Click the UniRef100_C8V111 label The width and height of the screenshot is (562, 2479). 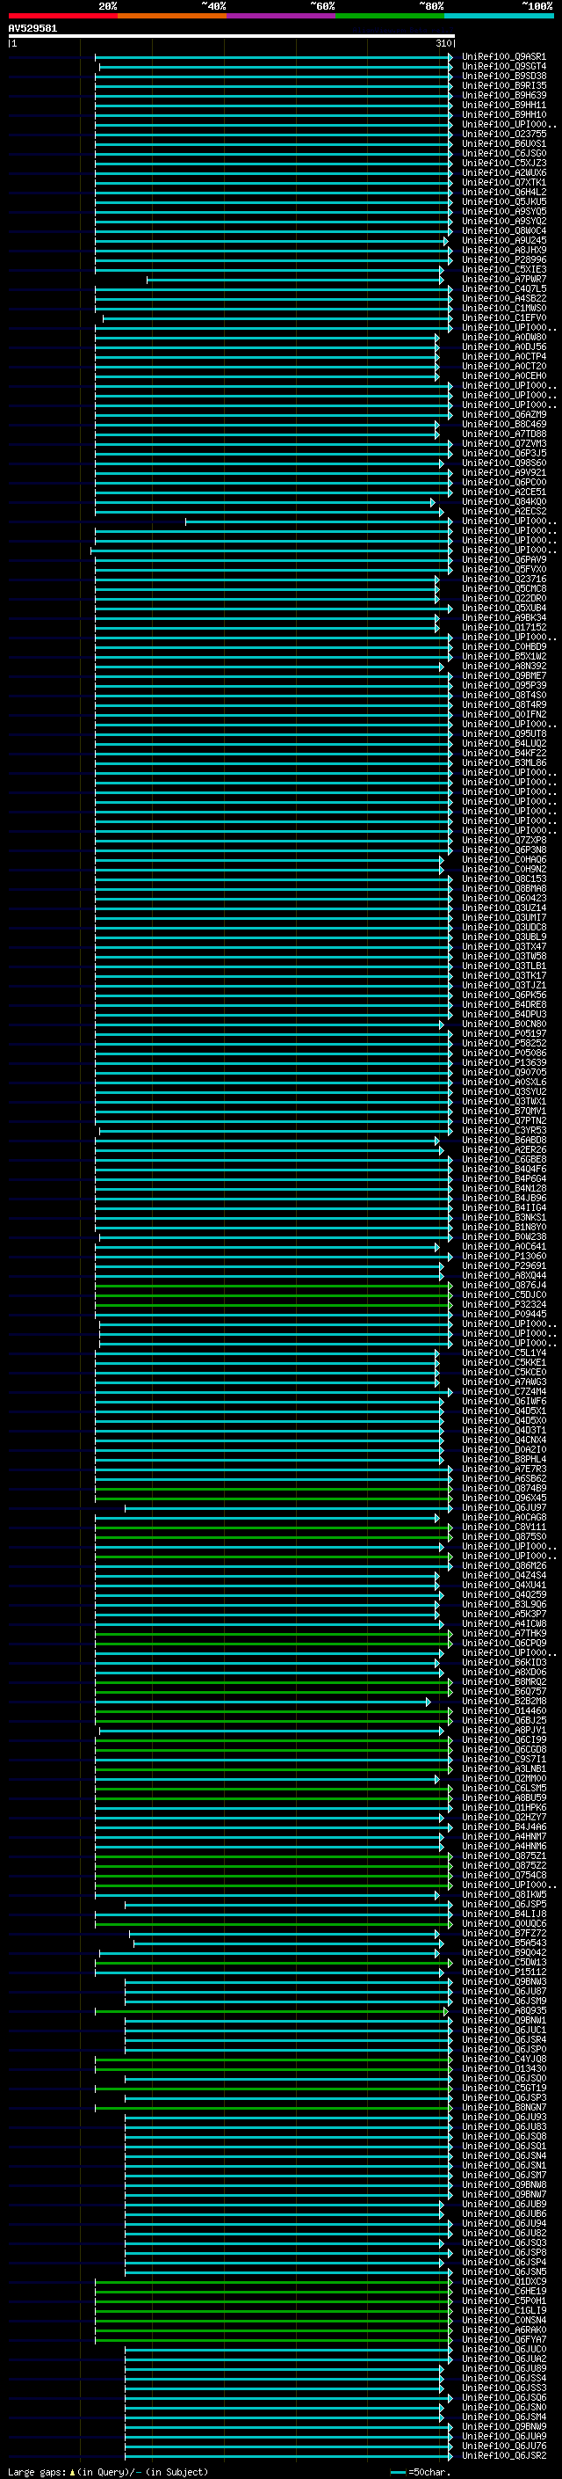point(503,1528)
